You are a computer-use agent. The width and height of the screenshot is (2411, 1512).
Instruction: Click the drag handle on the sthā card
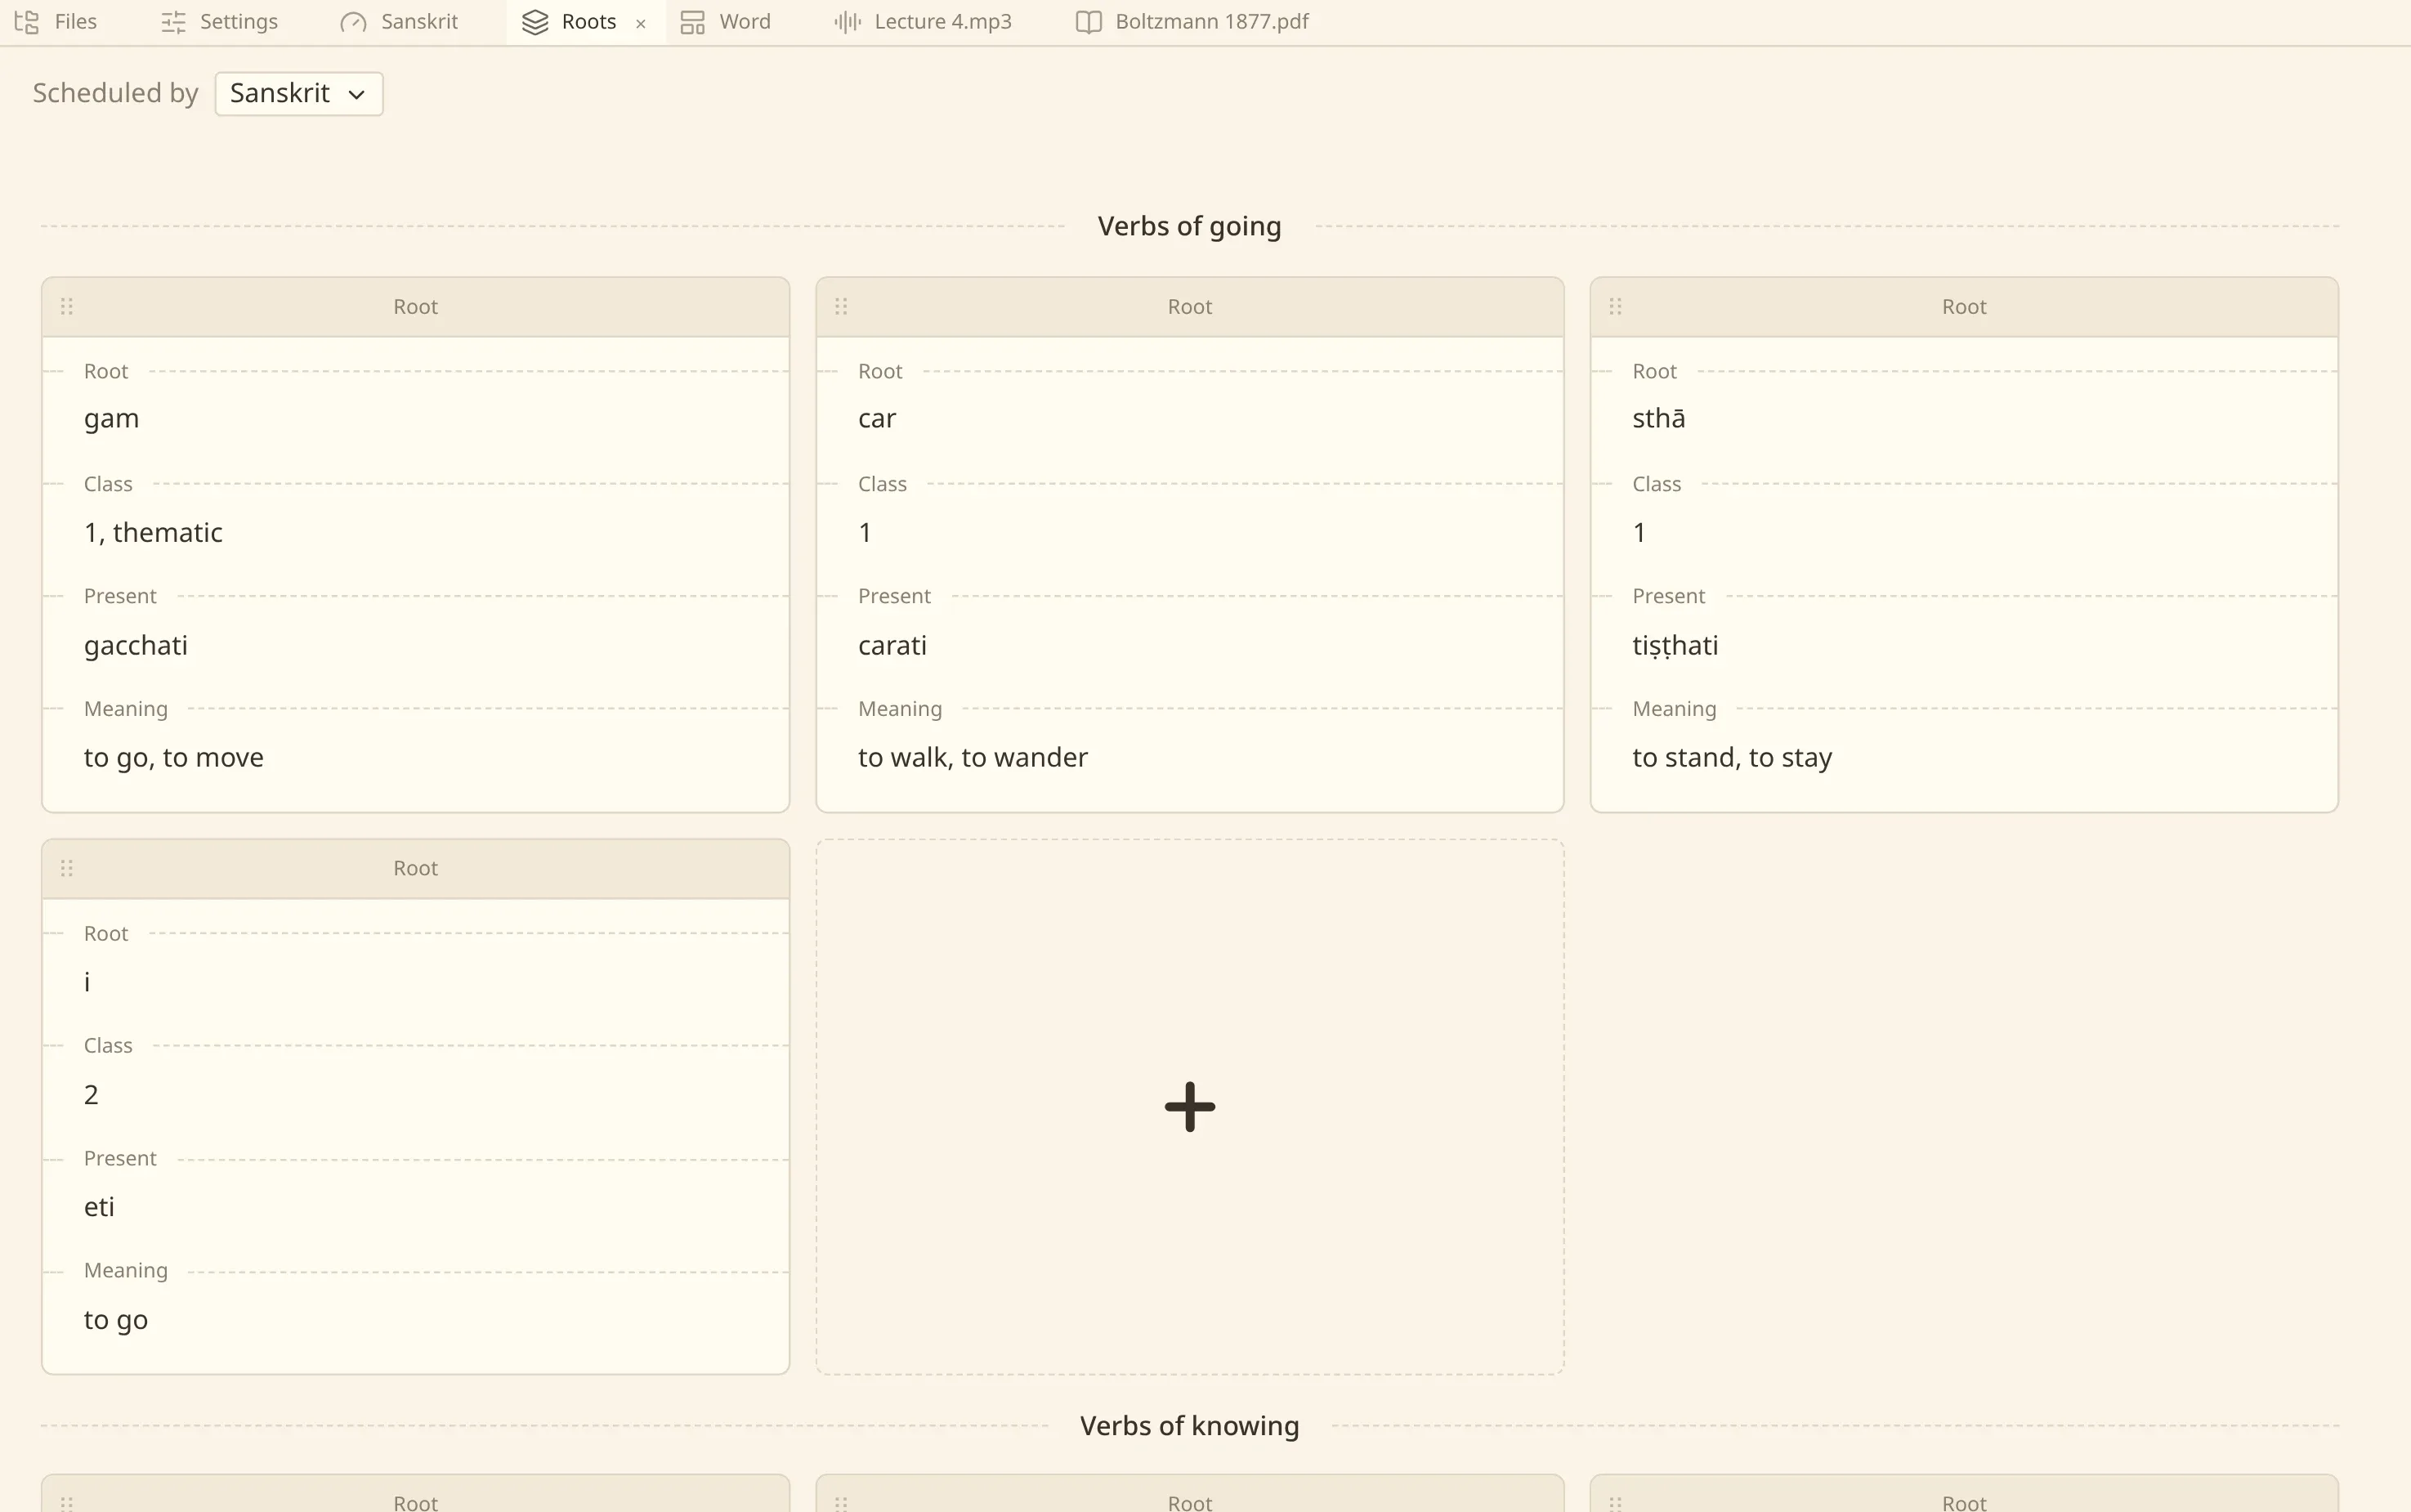(x=1615, y=306)
